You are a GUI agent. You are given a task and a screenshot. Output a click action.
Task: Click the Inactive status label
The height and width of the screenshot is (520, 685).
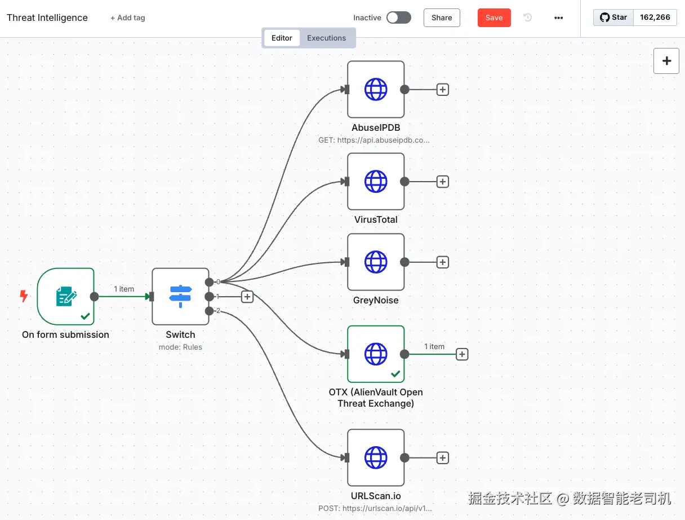[x=367, y=17]
